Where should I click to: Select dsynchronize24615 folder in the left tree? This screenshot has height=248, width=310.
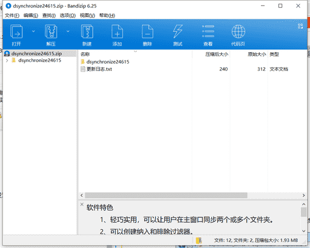tap(39, 61)
